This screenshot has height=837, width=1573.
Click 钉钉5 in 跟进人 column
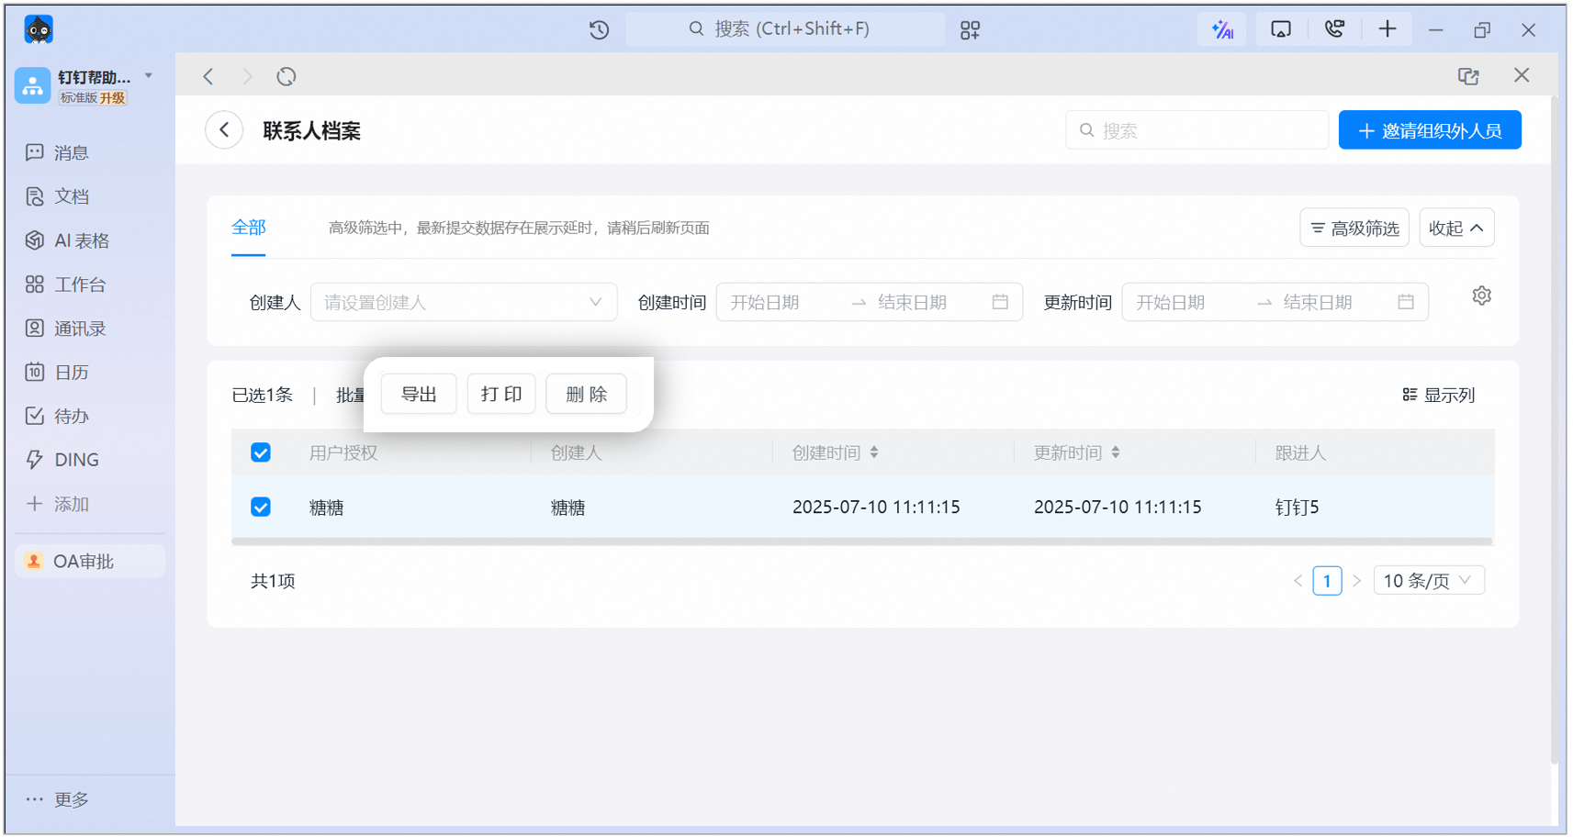tap(1297, 508)
